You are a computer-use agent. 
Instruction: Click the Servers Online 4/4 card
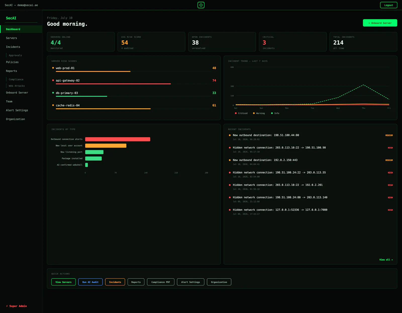pyautogui.click(x=81, y=42)
